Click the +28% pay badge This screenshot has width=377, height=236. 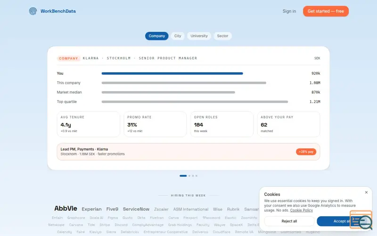[x=306, y=152]
